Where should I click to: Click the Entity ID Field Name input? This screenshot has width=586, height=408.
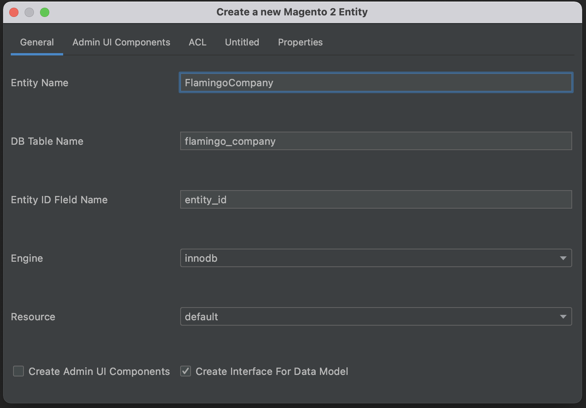pos(376,199)
